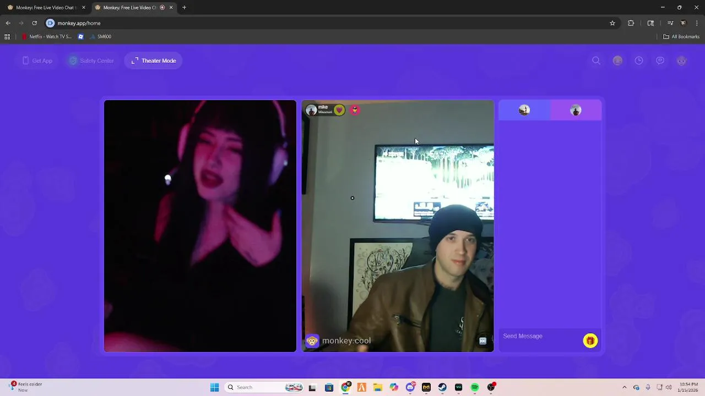Open the Netflix bookmark
Screen dimensions: 705x396
pyautogui.click(x=47, y=37)
